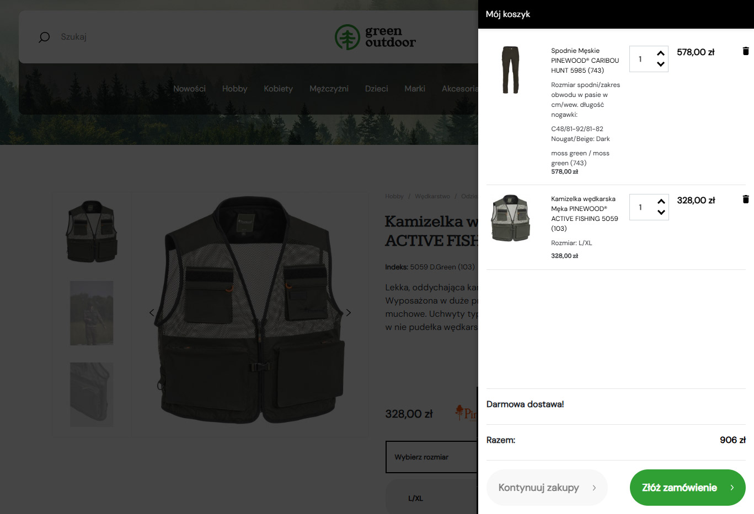Open the Mężczyźni menu
This screenshot has width=754, height=514.
[329, 89]
